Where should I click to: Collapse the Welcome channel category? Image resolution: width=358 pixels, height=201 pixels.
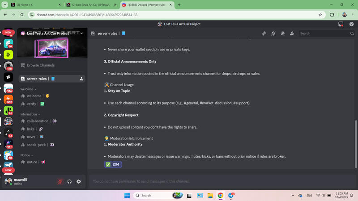[28, 89]
